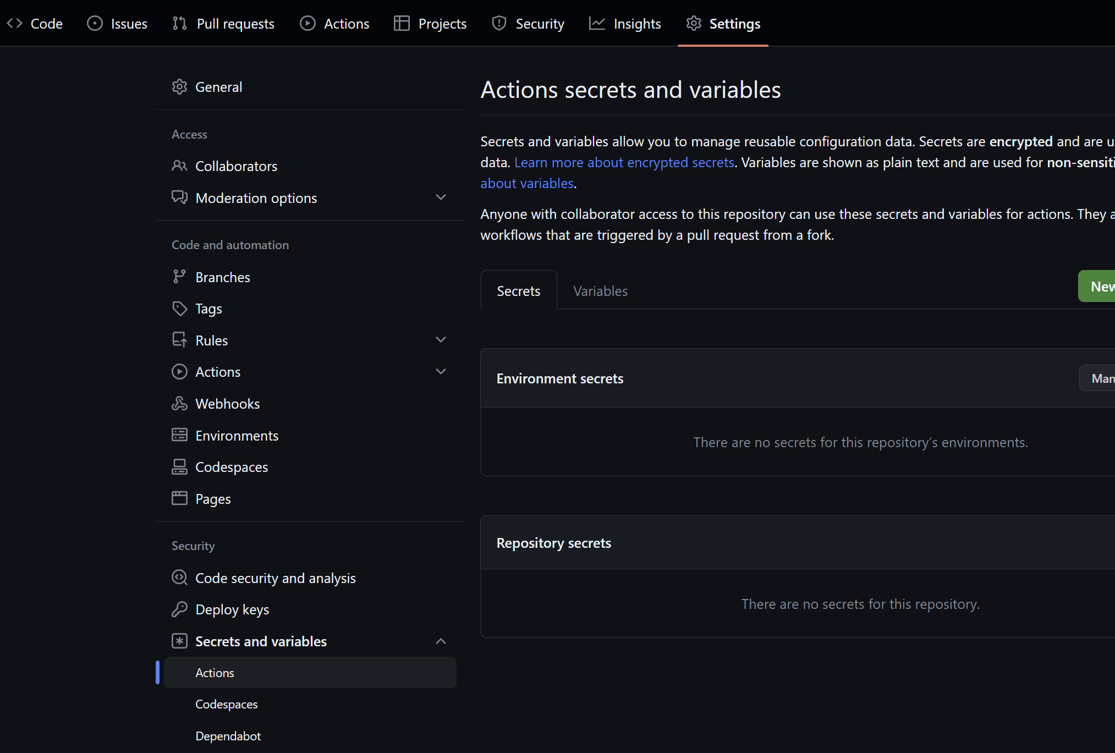The image size is (1115, 753).
Task: Click the General gear icon
Action: [x=179, y=87]
